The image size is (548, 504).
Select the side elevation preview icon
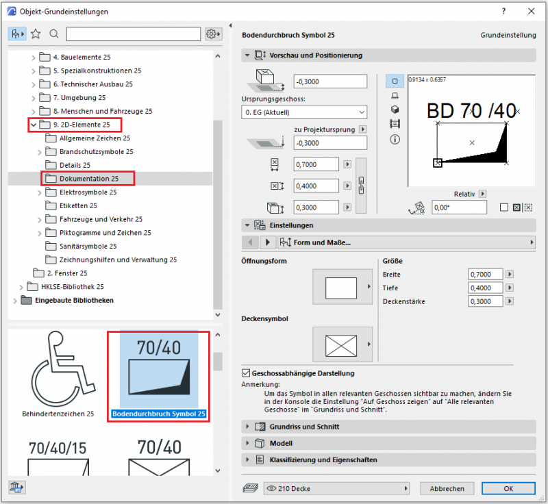(x=395, y=95)
